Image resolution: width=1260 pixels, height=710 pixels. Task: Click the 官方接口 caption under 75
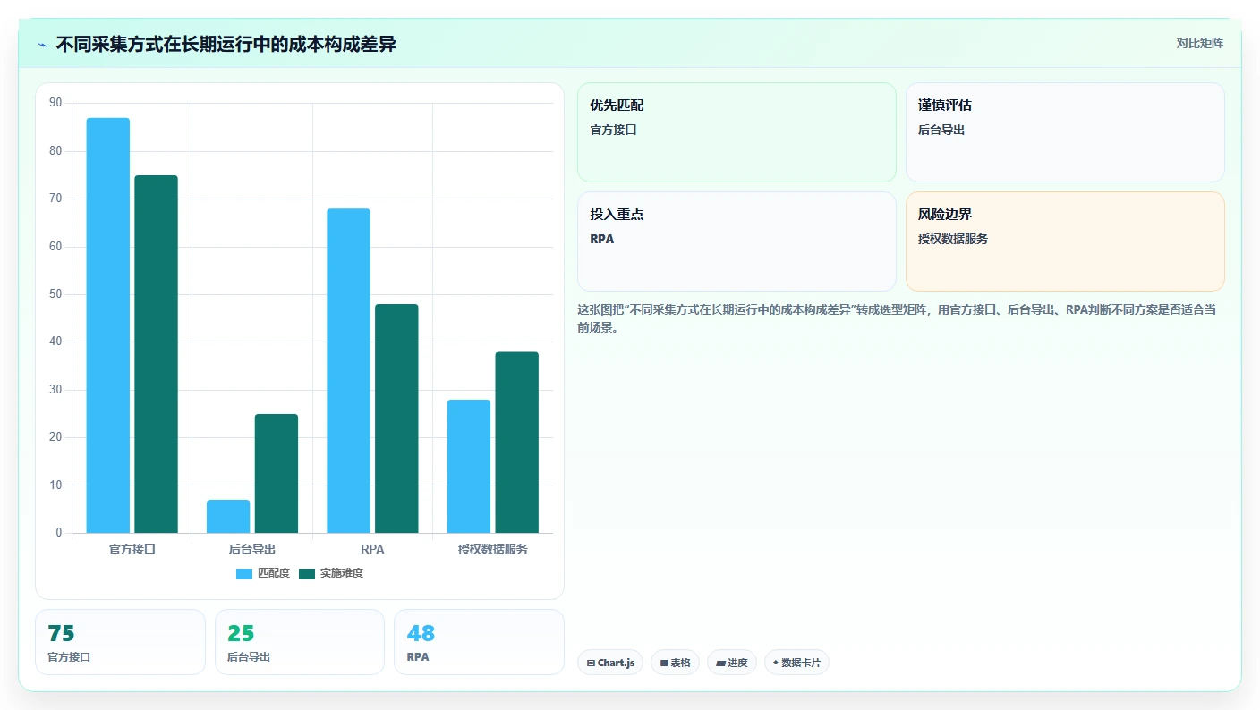tap(69, 656)
